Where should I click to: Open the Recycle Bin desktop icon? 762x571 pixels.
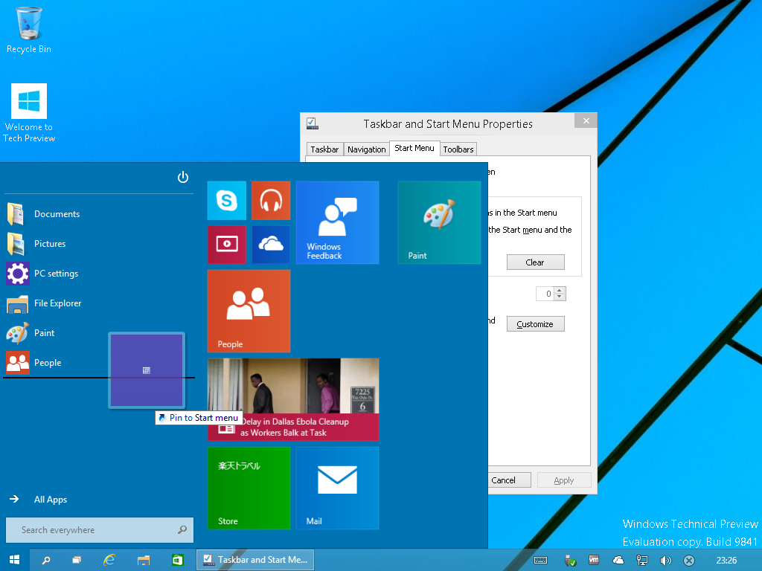[x=29, y=30]
